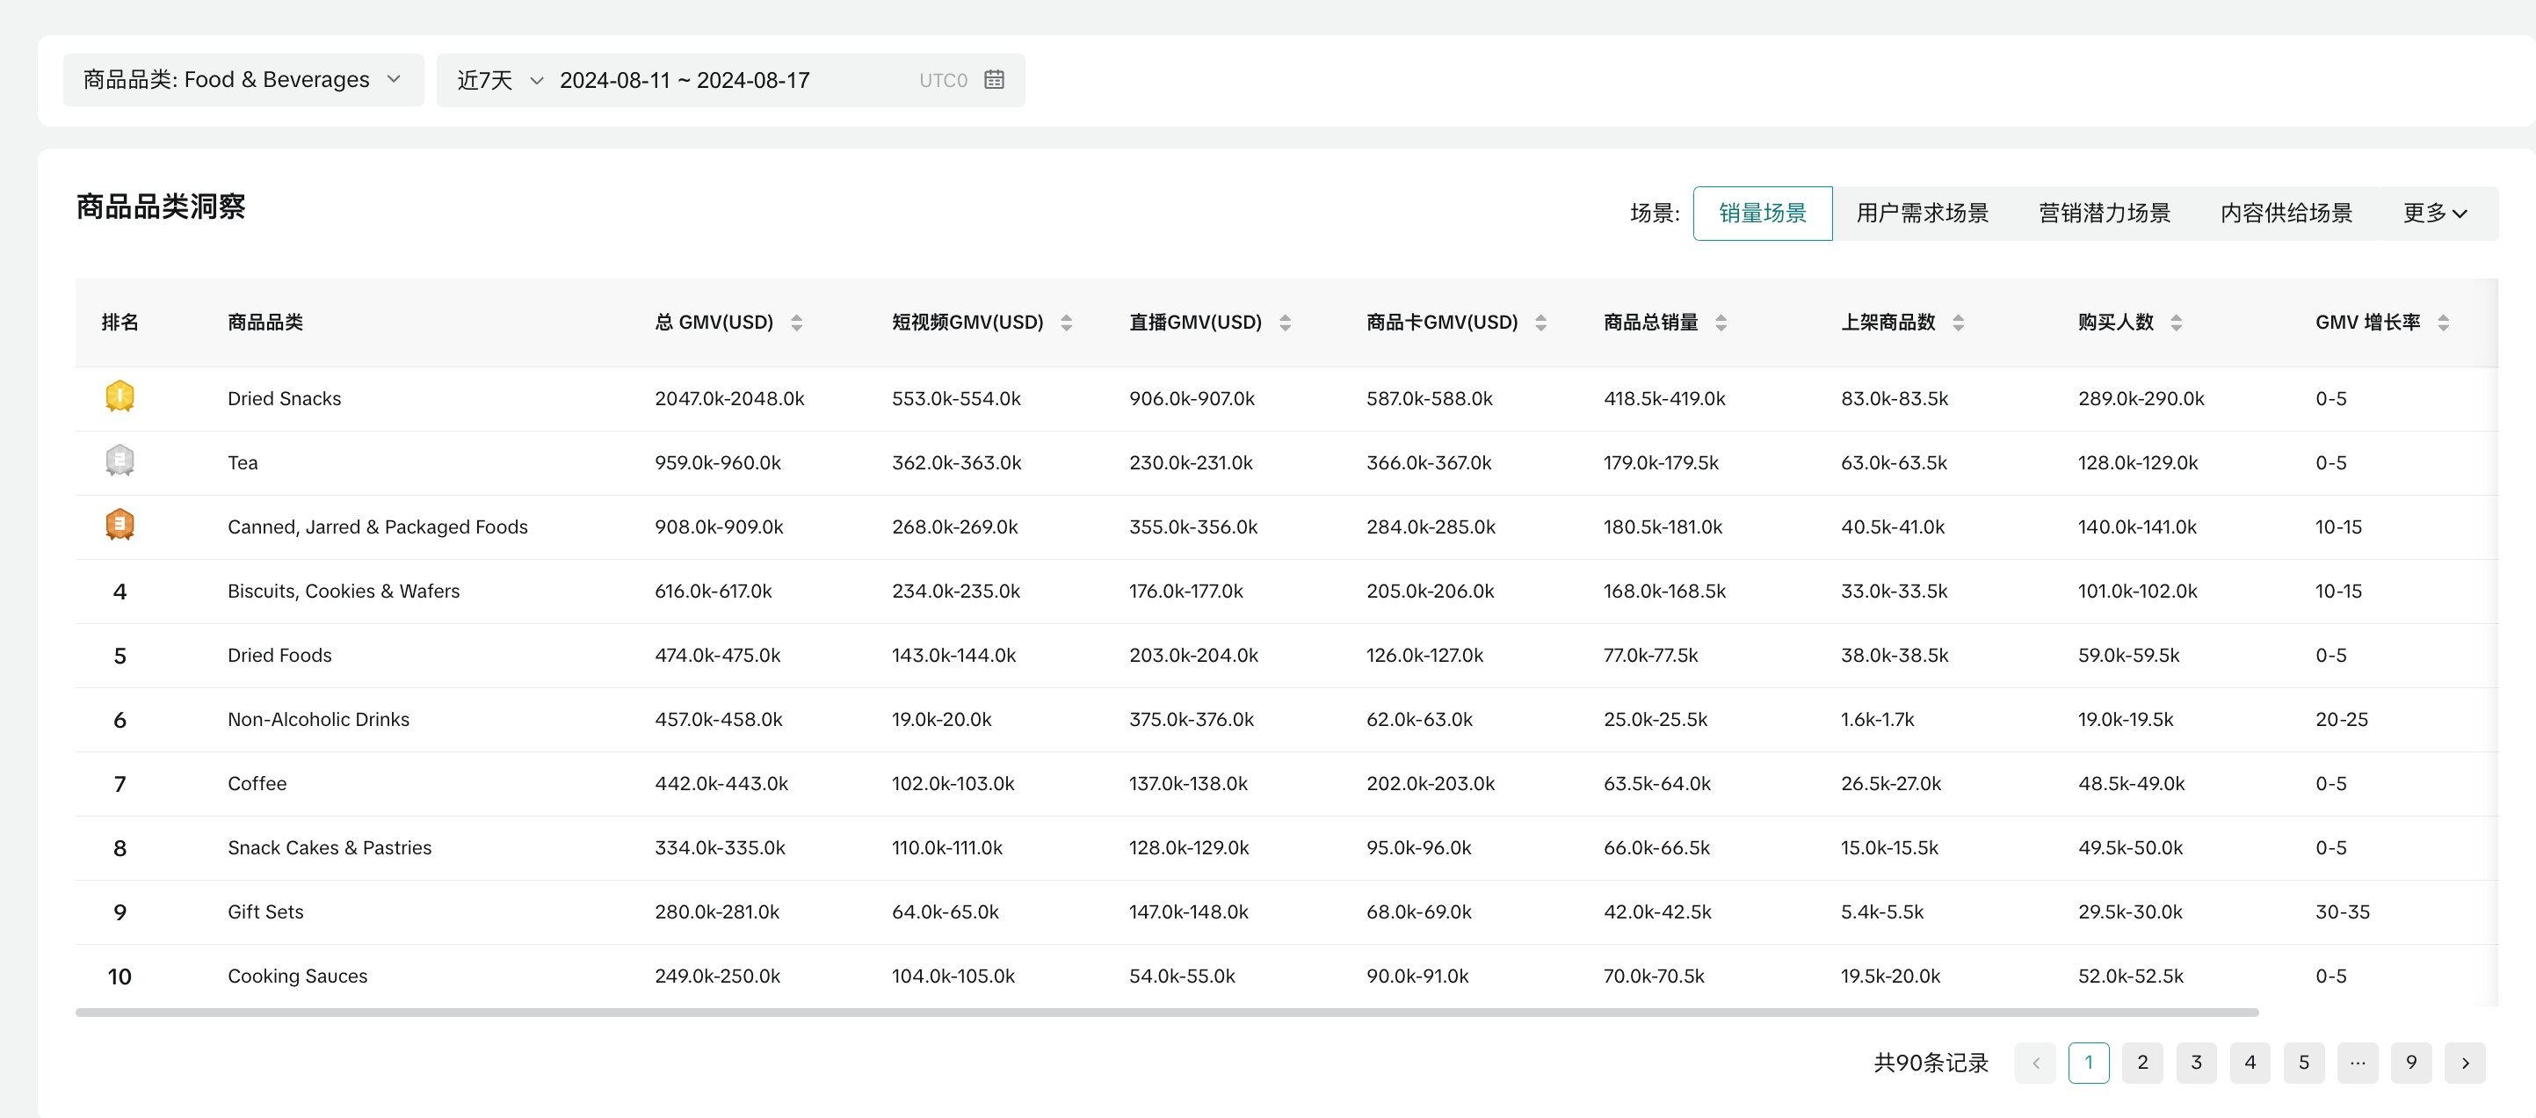The image size is (2536, 1118).
Task: Expand the 商品品类 Food & Beverages dropdown
Action: point(243,80)
